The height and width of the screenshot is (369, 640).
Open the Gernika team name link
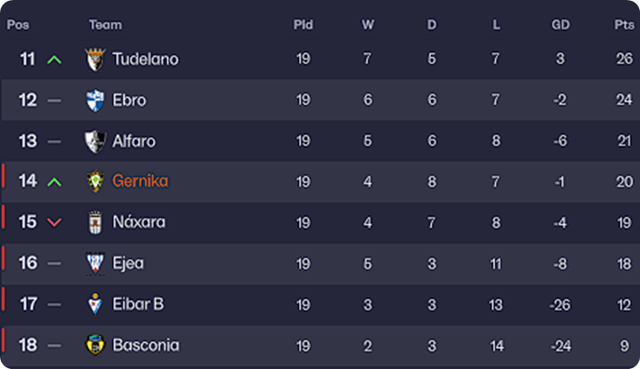click(140, 182)
